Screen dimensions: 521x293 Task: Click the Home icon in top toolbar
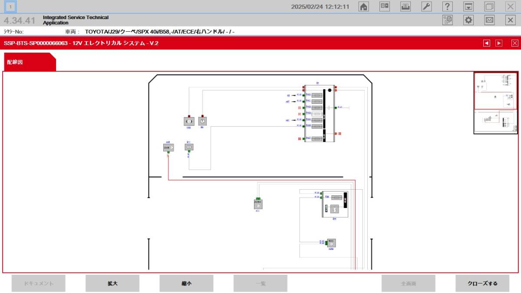[363, 7]
